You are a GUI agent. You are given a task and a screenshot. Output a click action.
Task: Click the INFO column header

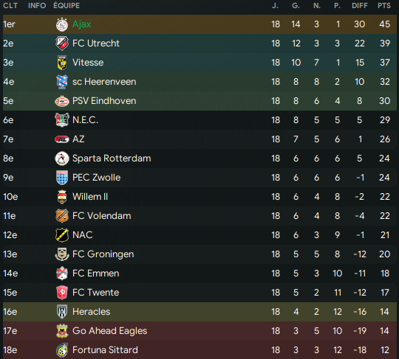point(37,6)
